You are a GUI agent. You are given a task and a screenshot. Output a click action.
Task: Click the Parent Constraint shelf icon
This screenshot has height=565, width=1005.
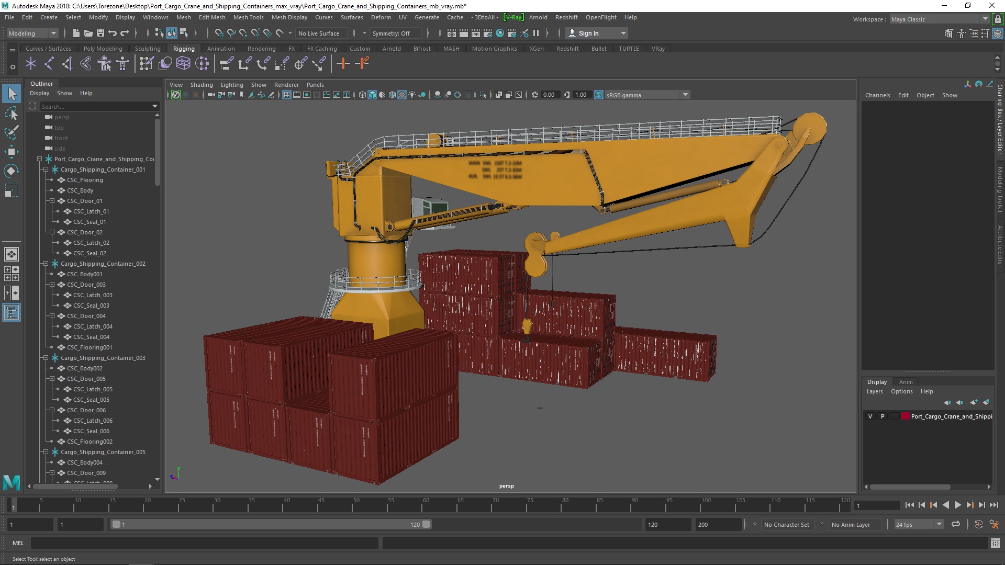[x=226, y=64]
